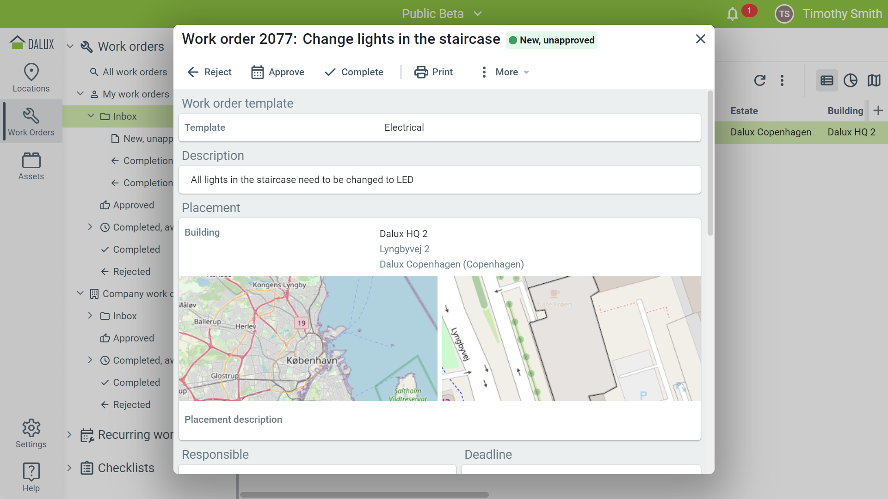Approve the work order
This screenshot has height=499, width=888.
click(277, 72)
